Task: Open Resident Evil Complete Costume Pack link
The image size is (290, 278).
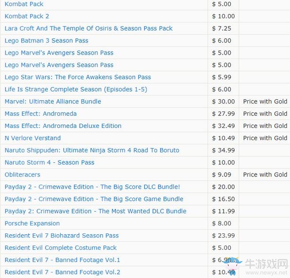Action: (61, 248)
